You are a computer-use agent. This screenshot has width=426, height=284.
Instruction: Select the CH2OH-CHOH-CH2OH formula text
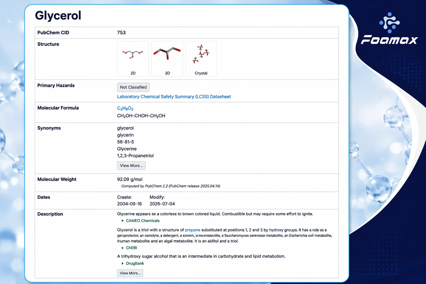(x=141, y=116)
